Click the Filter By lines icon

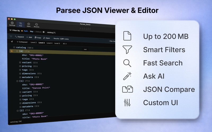point(10,30)
